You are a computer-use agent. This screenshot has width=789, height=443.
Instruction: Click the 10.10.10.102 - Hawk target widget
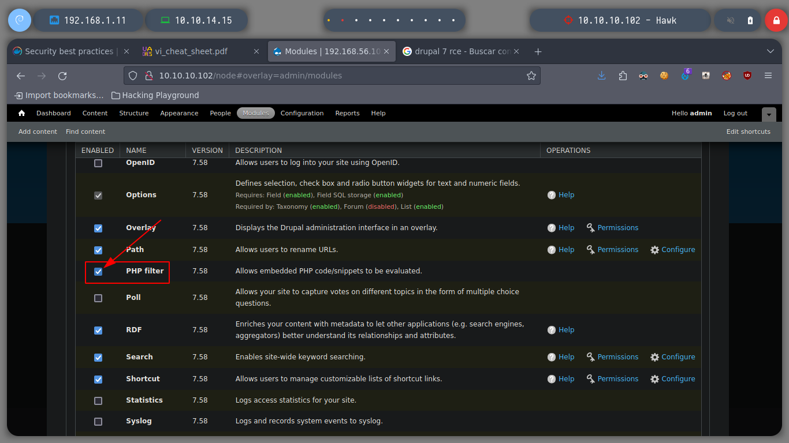620,20
